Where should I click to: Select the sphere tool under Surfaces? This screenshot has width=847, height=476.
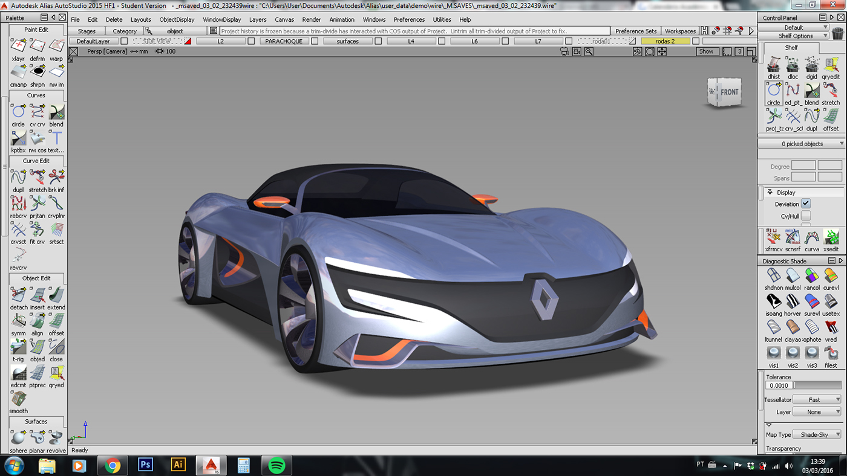click(17, 438)
